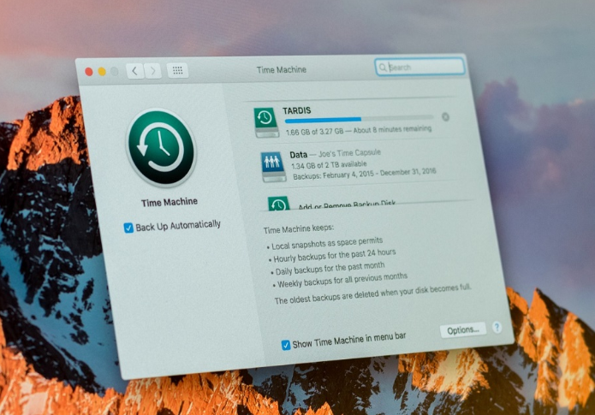Open the Options... button
Viewport: 595px width, 415px height.
click(x=463, y=330)
